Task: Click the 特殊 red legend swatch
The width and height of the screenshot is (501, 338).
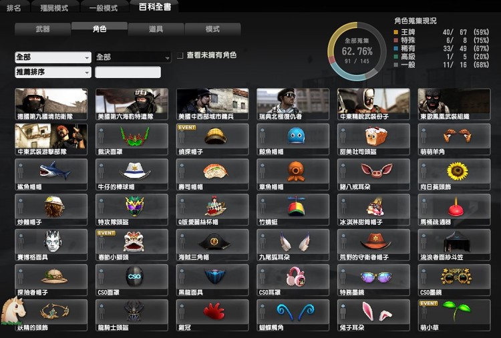Action: (396, 40)
